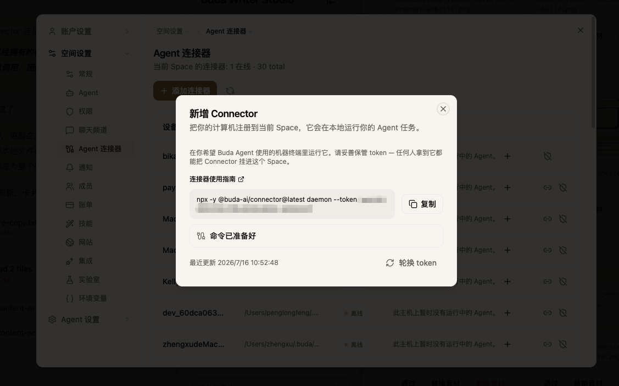Click shield-off icon in dev_60dca063 row
Viewport: 619px width, 386px height.
point(564,313)
